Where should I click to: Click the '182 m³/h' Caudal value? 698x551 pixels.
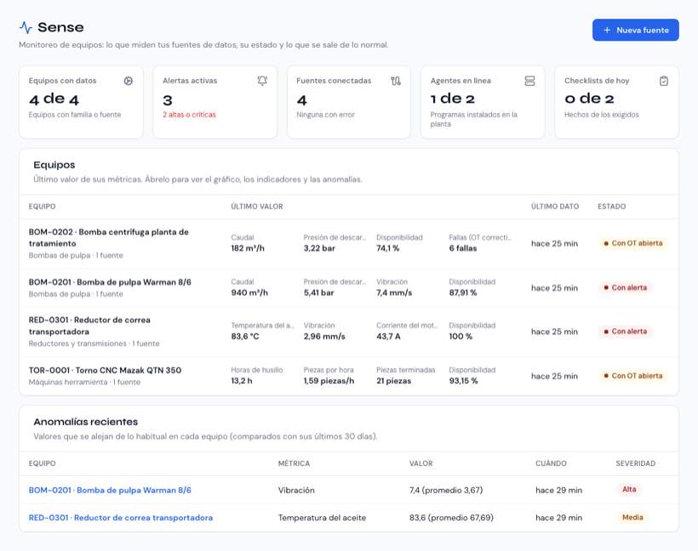click(248, 248)
